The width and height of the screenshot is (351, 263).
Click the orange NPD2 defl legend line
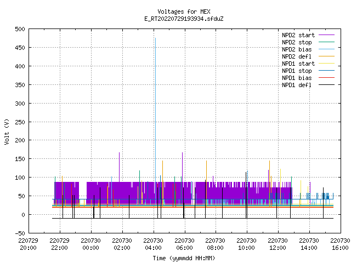(x=326, y=56)
